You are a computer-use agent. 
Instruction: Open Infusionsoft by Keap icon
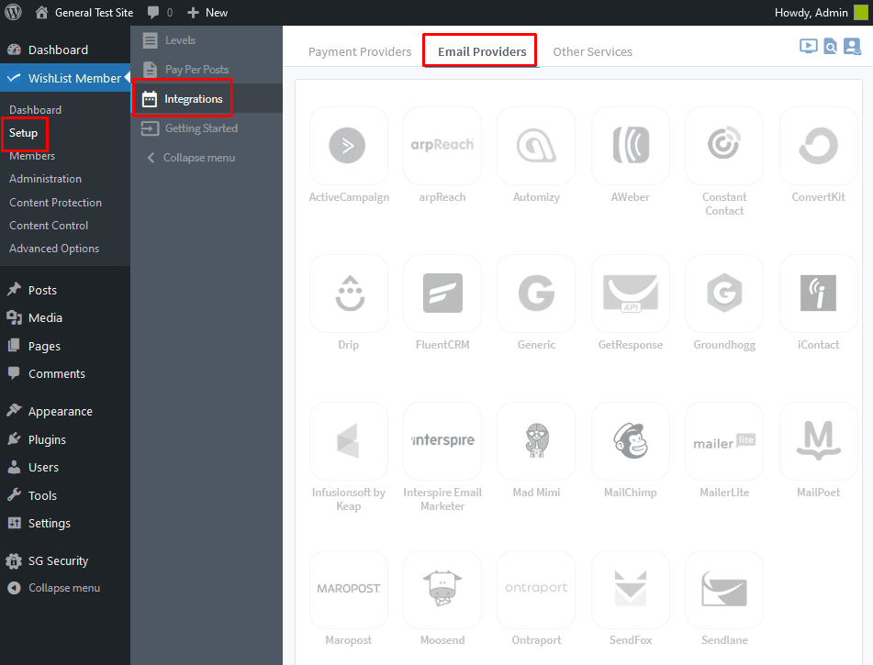[348, 441]
